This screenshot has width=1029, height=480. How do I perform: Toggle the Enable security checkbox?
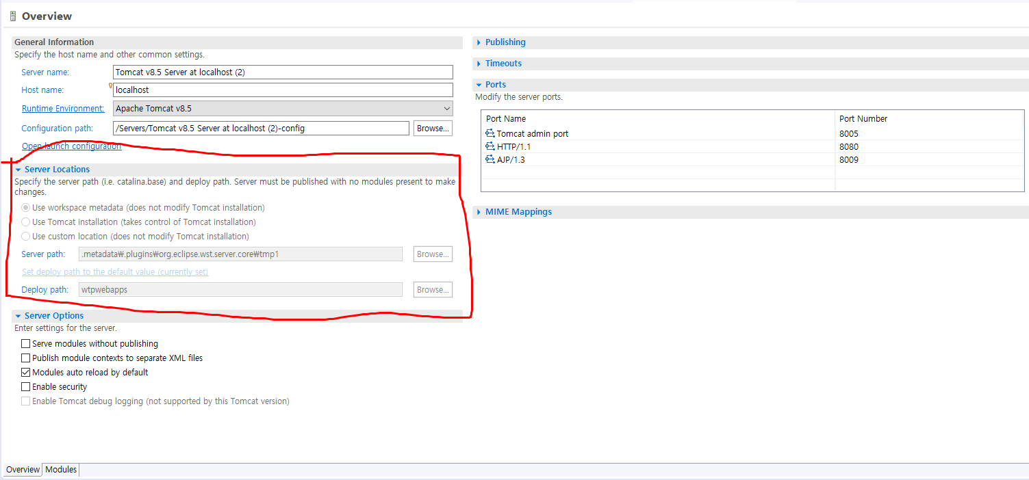(26, 386)
